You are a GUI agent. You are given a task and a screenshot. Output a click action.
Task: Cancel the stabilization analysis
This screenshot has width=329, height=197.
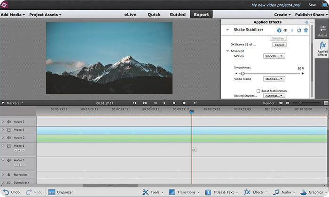click(279, 45)
